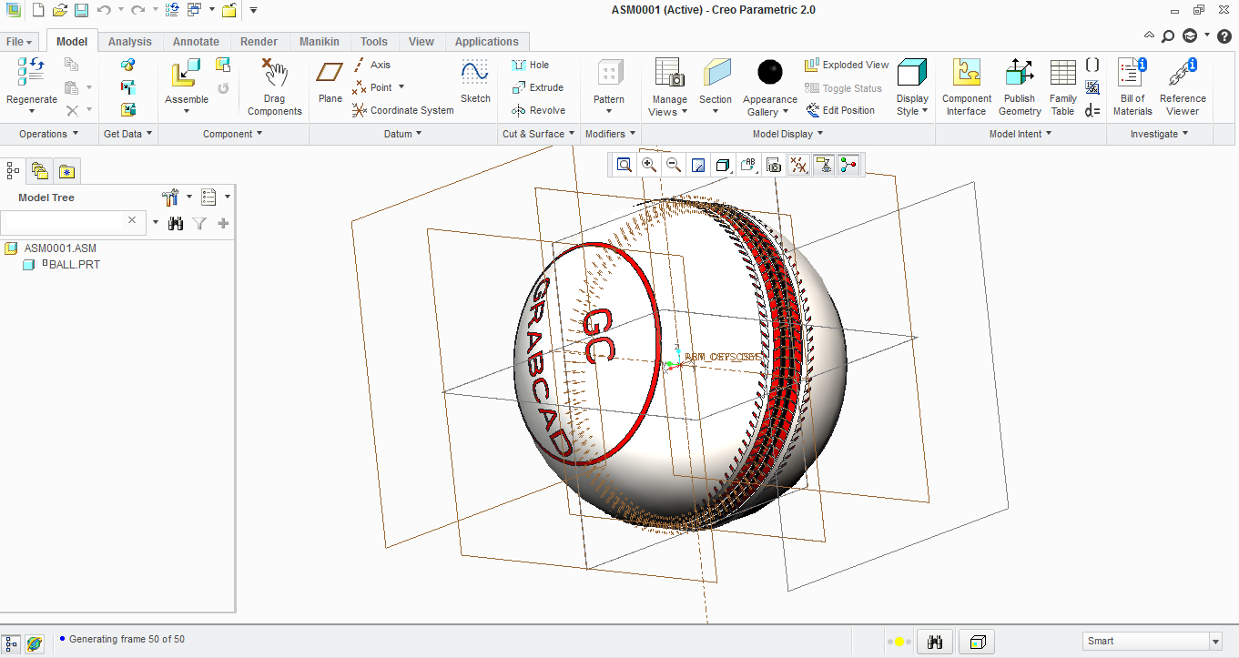Expand the Investigate group dropdown
The image size is (1239, 658).
point(1160,134)
